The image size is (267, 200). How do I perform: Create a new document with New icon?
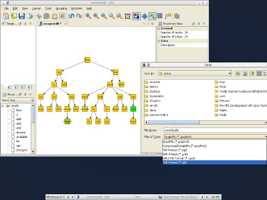pos(6,16)
